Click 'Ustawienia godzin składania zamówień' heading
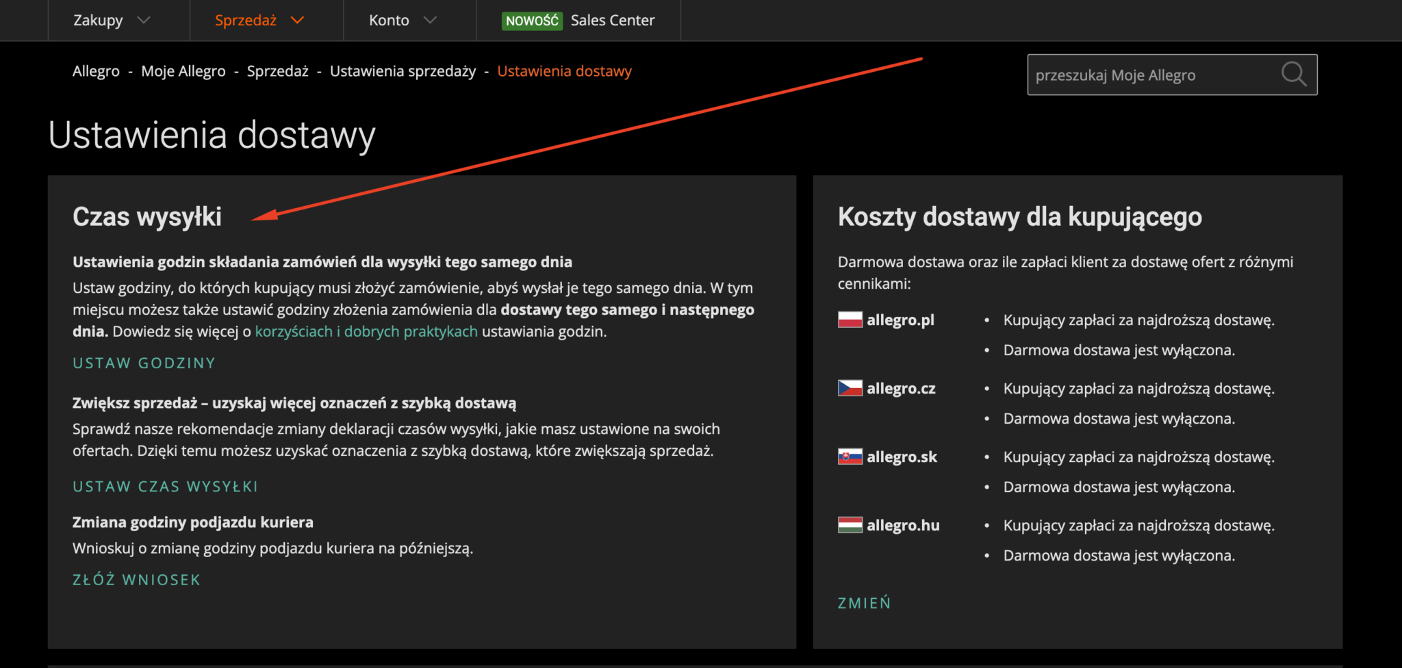The image size is (1402, 668). click(322, 261)
